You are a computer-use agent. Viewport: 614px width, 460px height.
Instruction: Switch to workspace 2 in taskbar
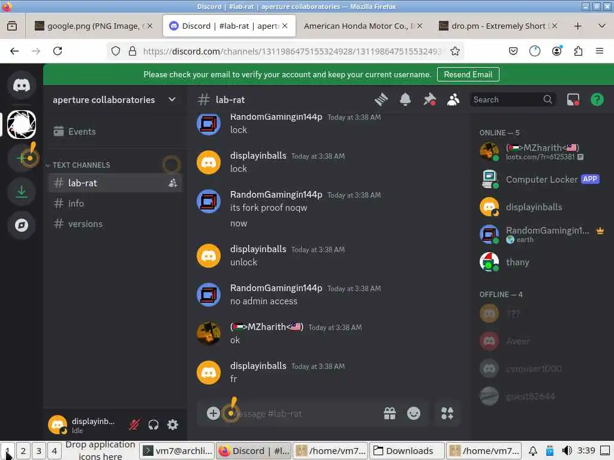tap(23, 451)
